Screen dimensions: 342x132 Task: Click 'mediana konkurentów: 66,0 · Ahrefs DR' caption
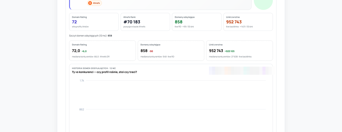click(x=91, y=57)
